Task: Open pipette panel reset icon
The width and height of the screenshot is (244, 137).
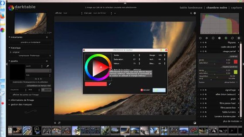Action: (47, 61)
